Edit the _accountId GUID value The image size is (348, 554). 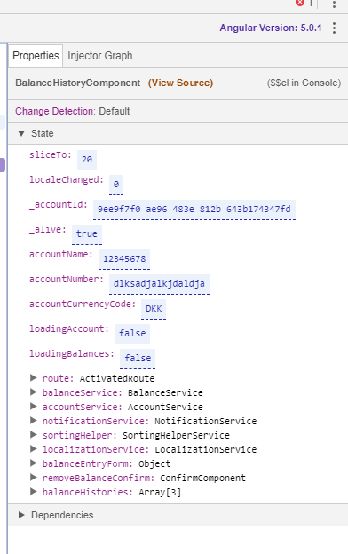tap(194, 210)
